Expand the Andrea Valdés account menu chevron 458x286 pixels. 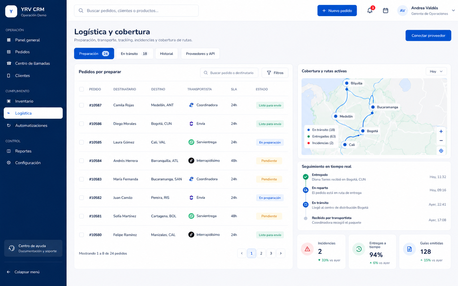[453, 10]
